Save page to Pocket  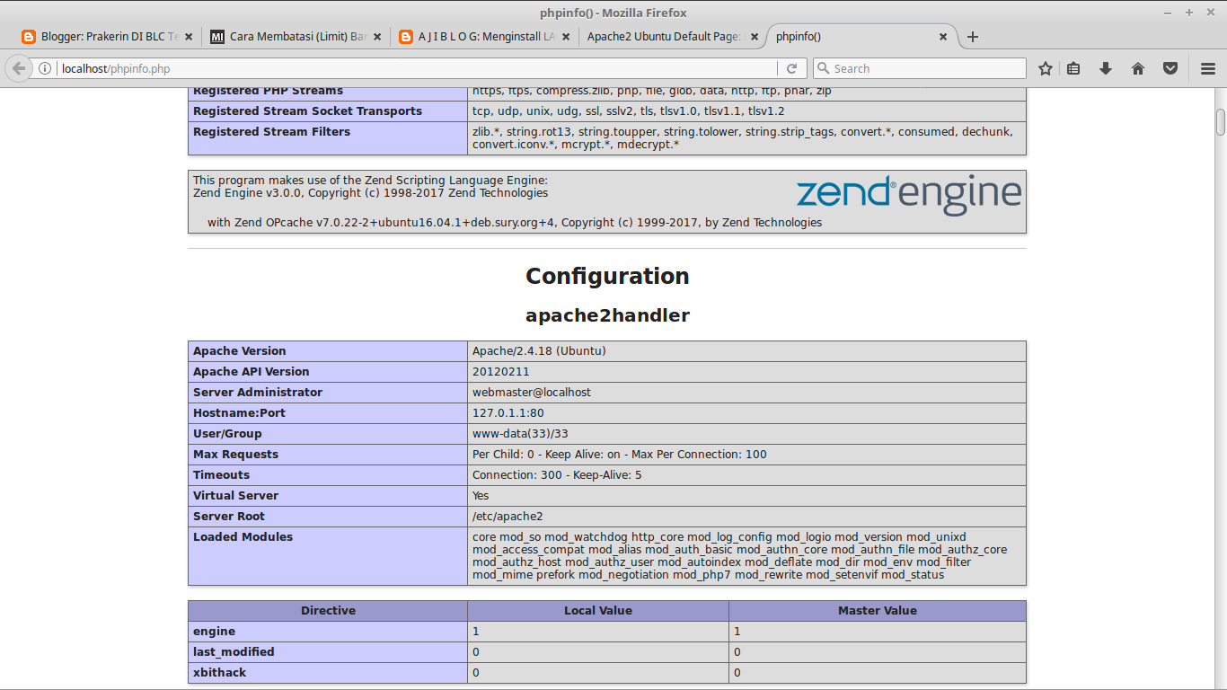pyautogui.click(x=1170, y=68)
